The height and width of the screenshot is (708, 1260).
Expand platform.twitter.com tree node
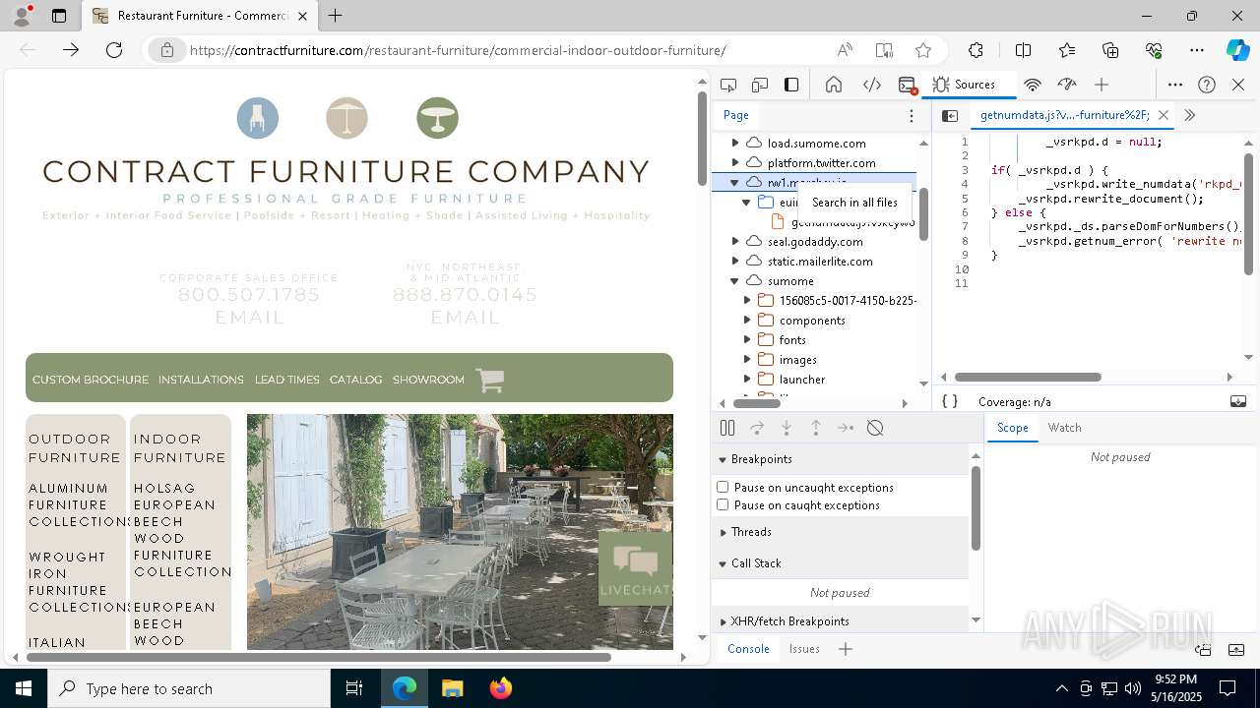tap(734, 162)
